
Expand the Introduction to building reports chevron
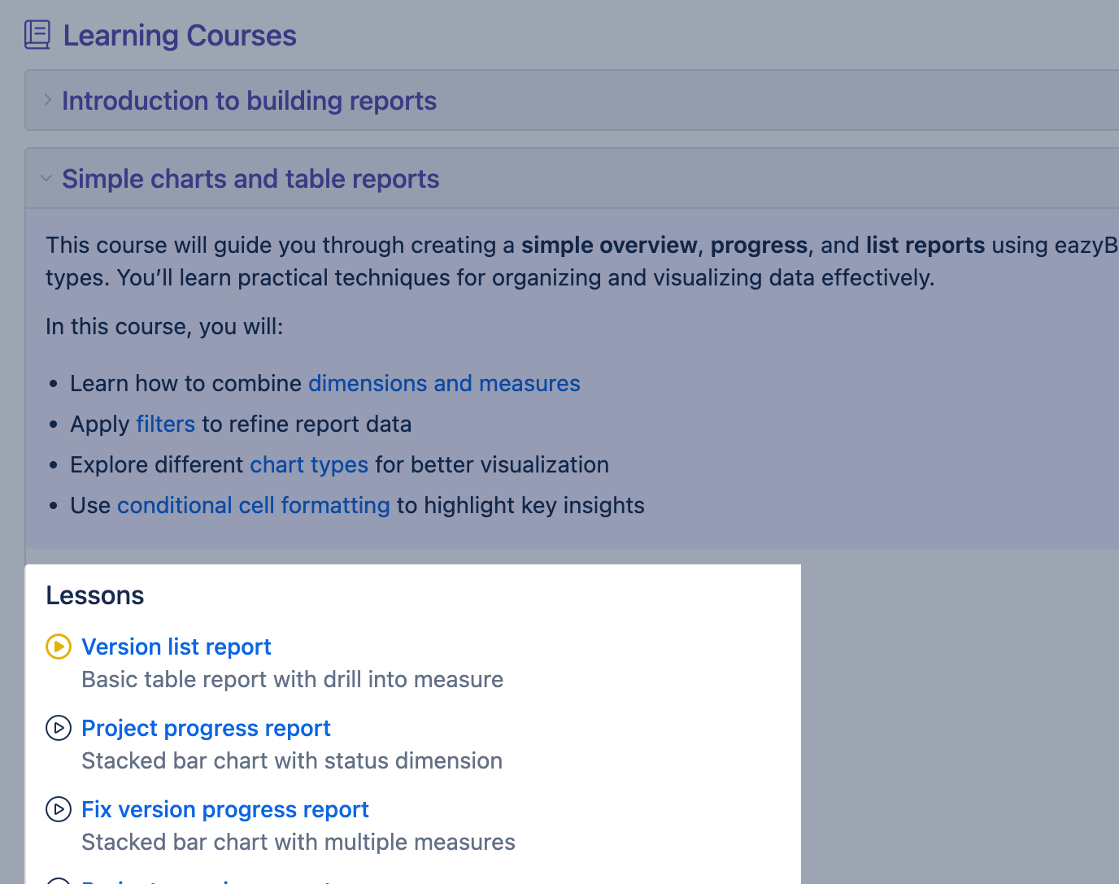47,100
